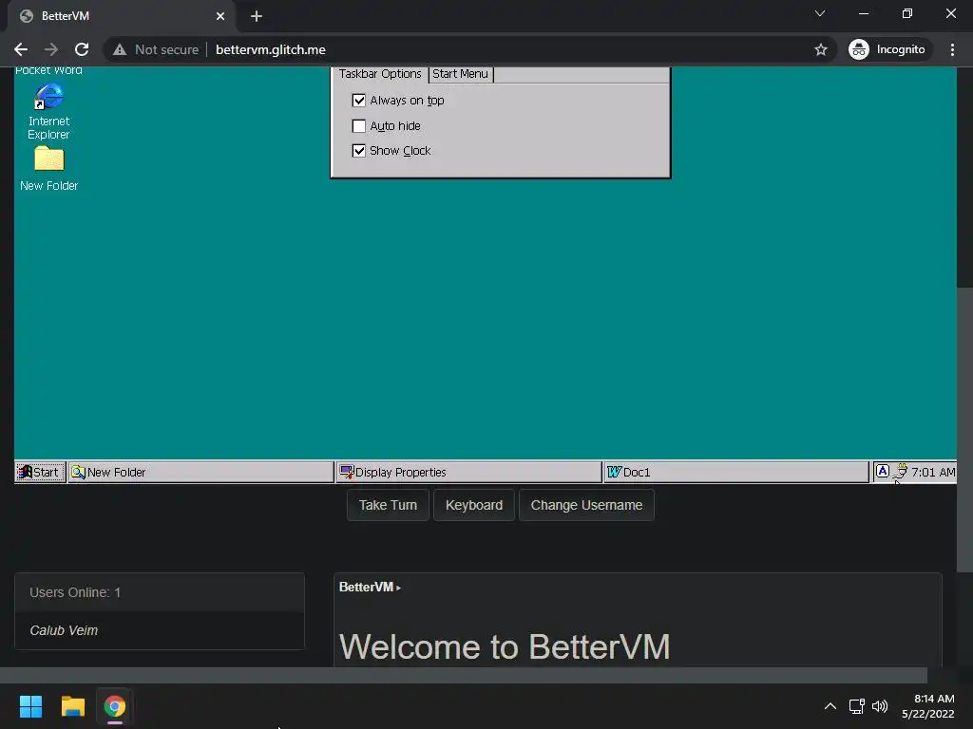Click the horizontal scrollbar at page bottom
Viewport: 973px width, 729px height.
(464, 675)
